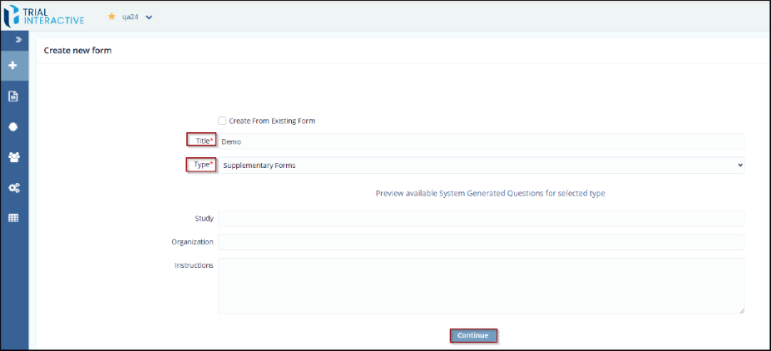Screen dimensions: 771x351
Task: Open the gears settings icon in sidebar
Action: click(13, 188)
